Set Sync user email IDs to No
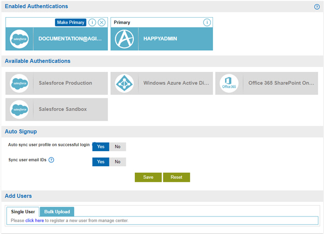Viewport: 324px width, 234px height. pos(118,162)
